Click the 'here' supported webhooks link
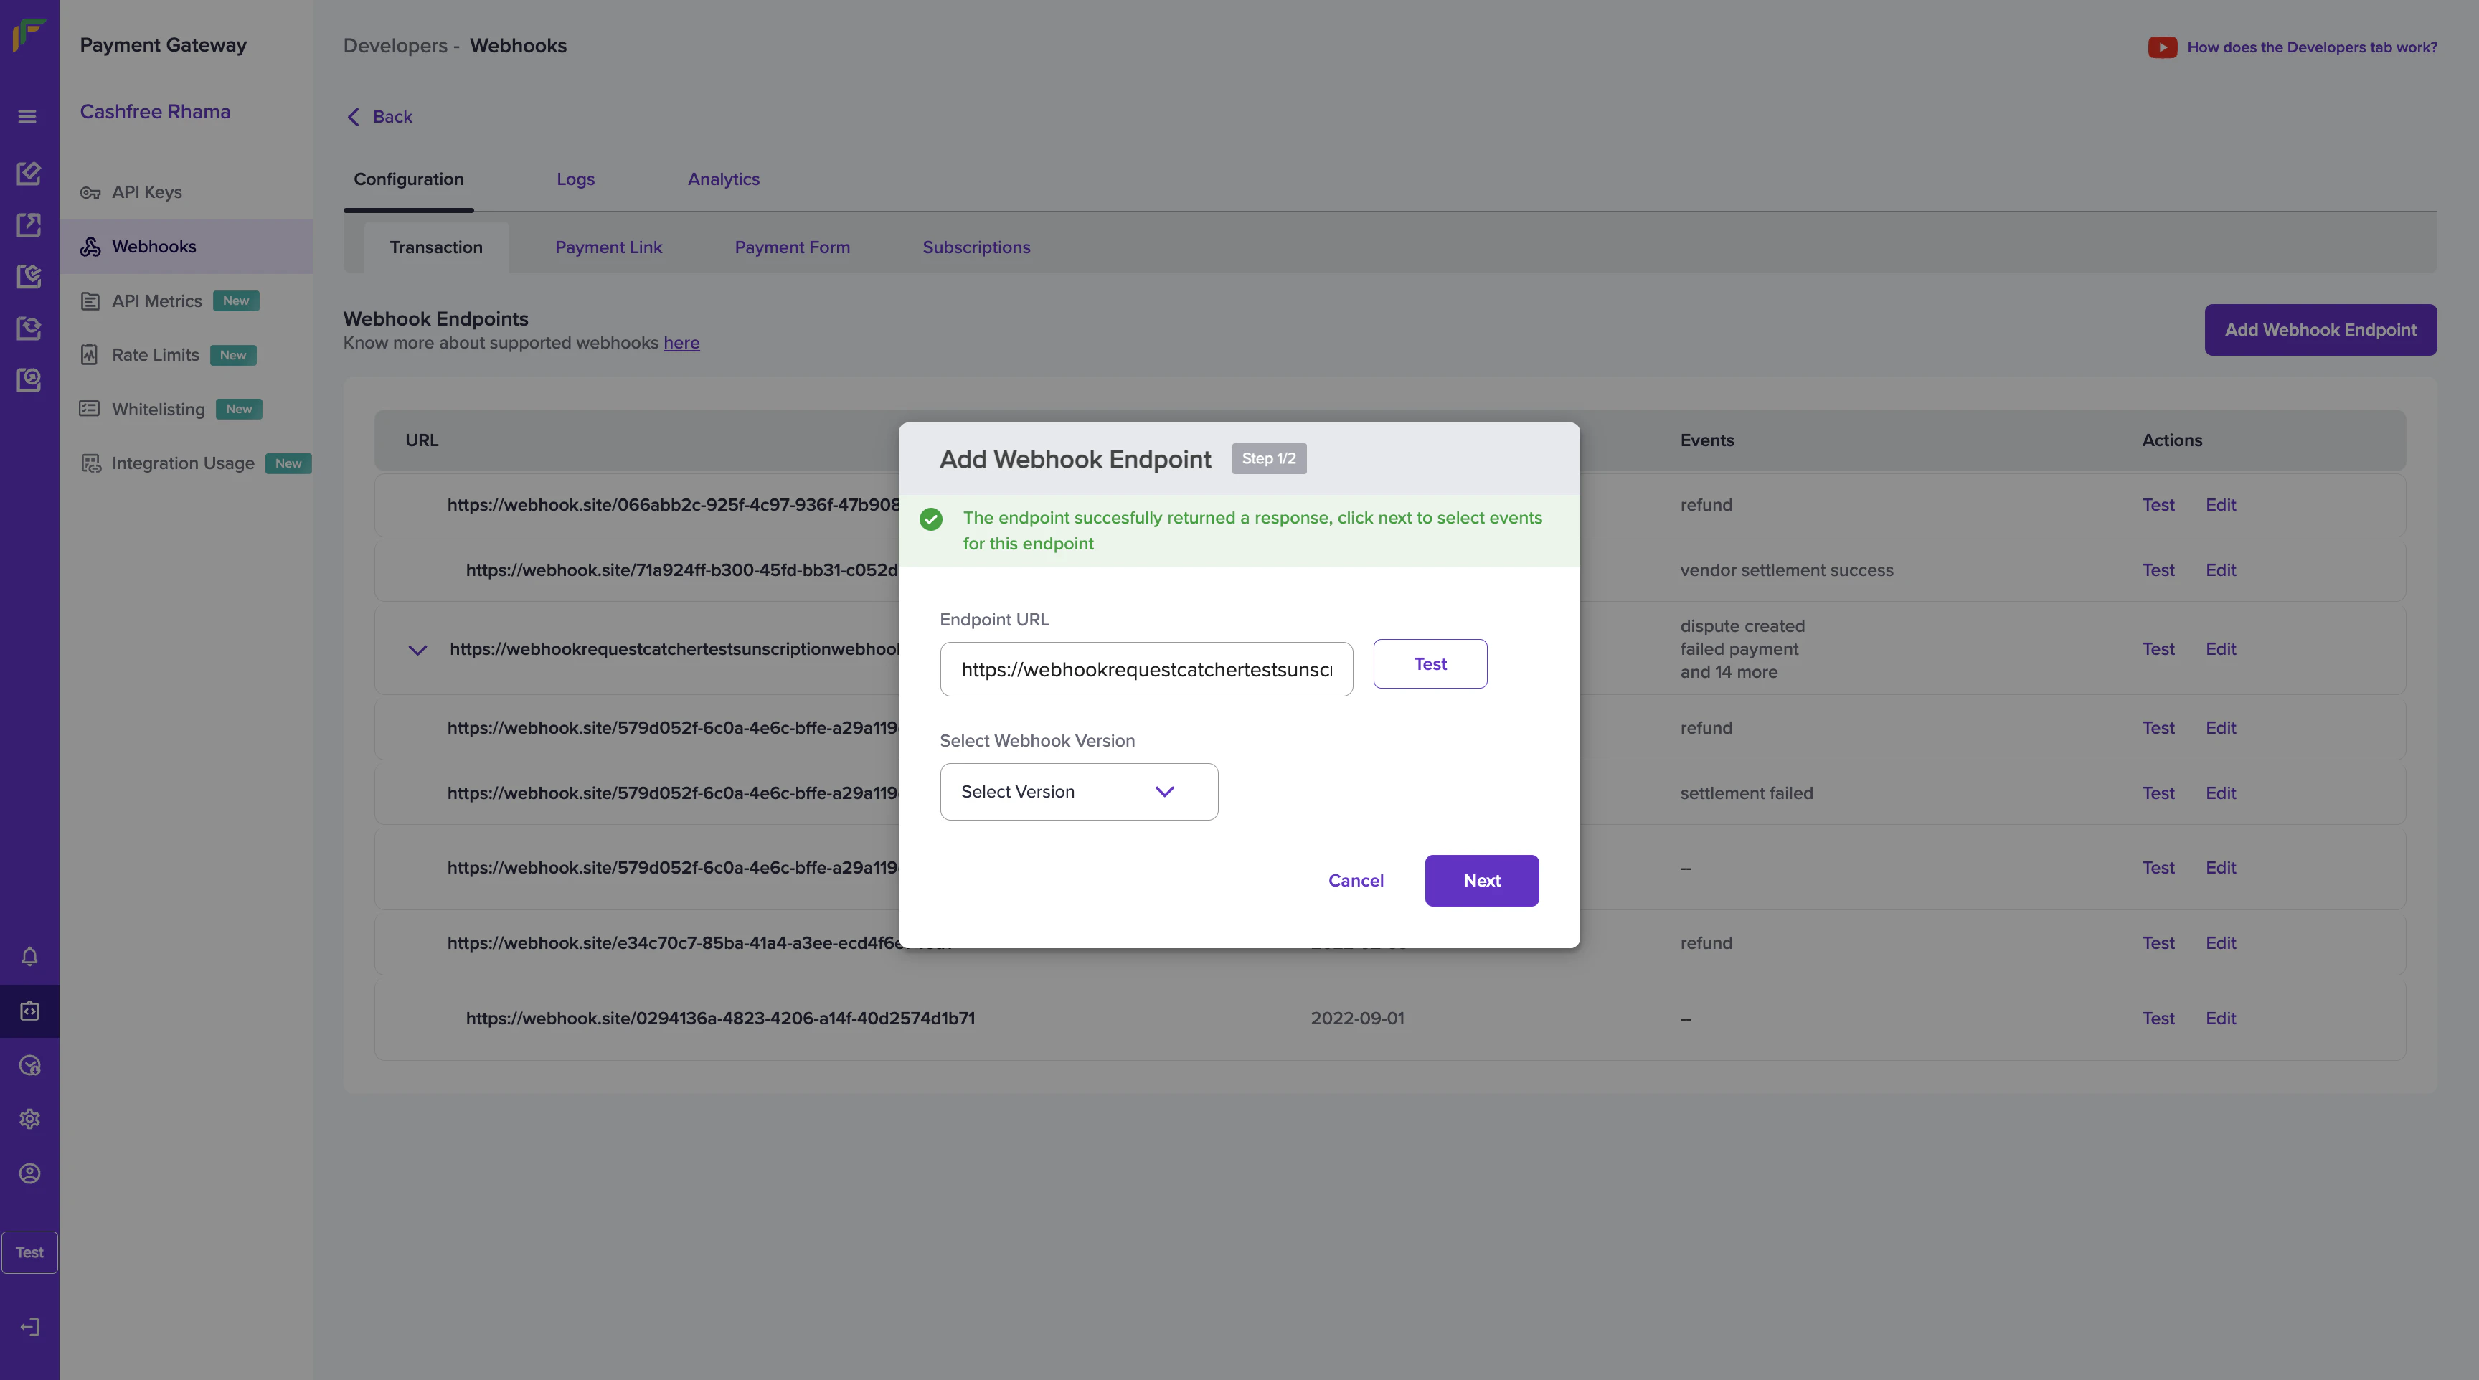Screen dimensions: 2479x1380 coord(681,344)
